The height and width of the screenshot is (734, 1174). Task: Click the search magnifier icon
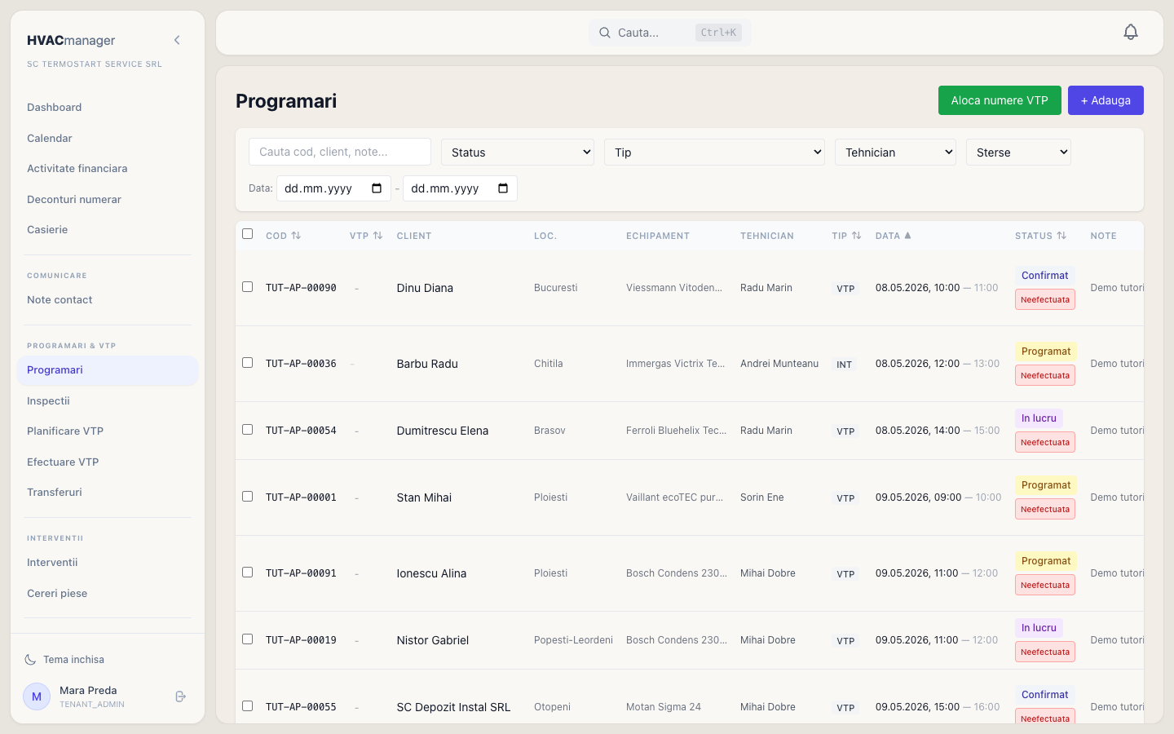click(x=605, y=33)
